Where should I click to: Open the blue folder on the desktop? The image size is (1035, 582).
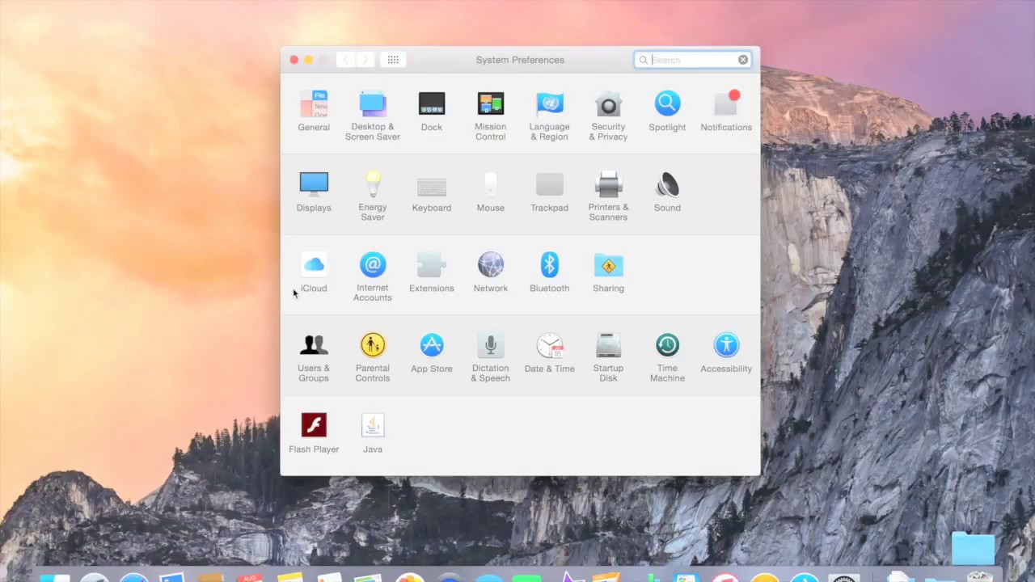click(x=973, y=549)
